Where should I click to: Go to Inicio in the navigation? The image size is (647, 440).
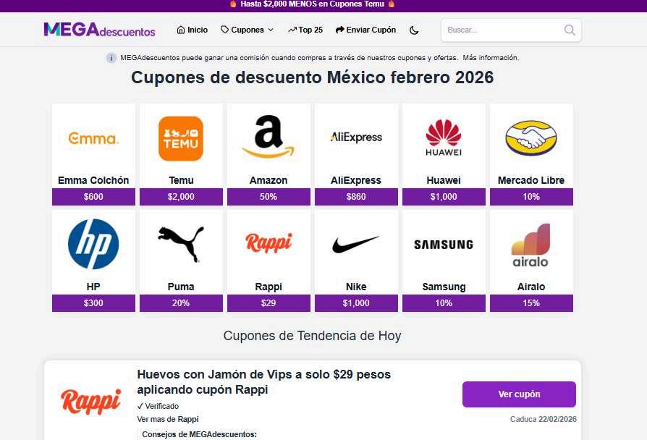tap(198, 30)
